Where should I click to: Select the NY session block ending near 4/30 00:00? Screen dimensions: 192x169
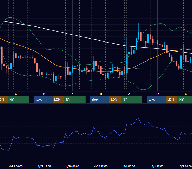[x=75, y=99]
